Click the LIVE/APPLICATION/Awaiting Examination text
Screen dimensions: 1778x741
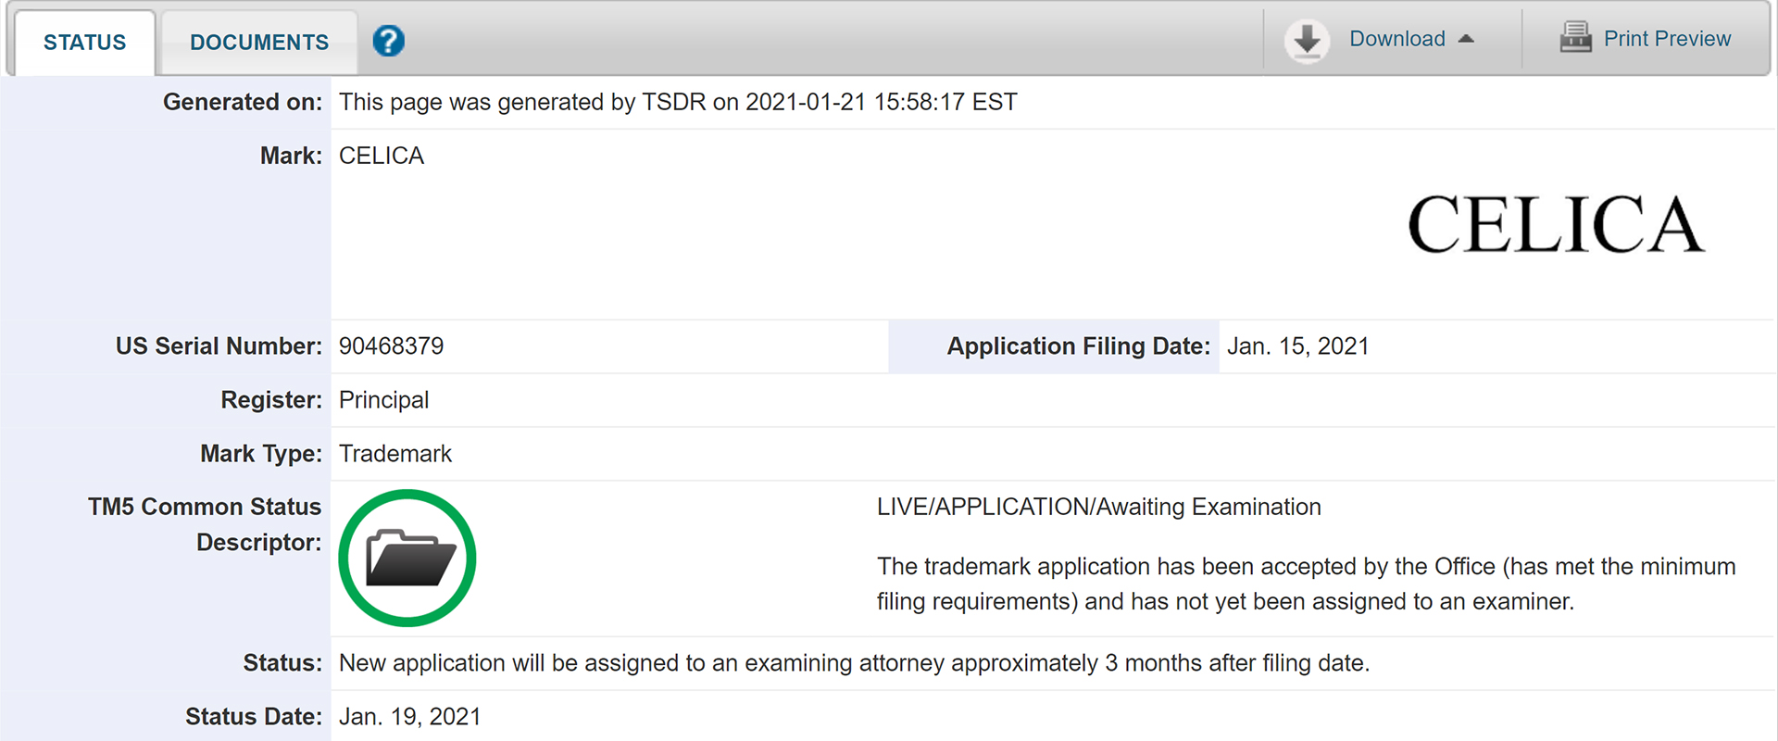coord(1098,508)
